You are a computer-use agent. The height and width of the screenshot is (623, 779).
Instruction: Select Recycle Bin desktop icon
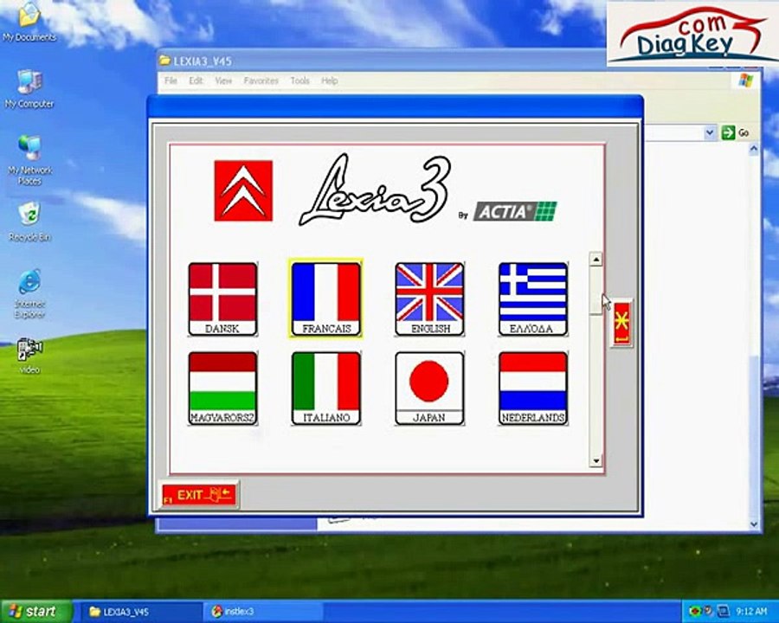pos(29,222)
